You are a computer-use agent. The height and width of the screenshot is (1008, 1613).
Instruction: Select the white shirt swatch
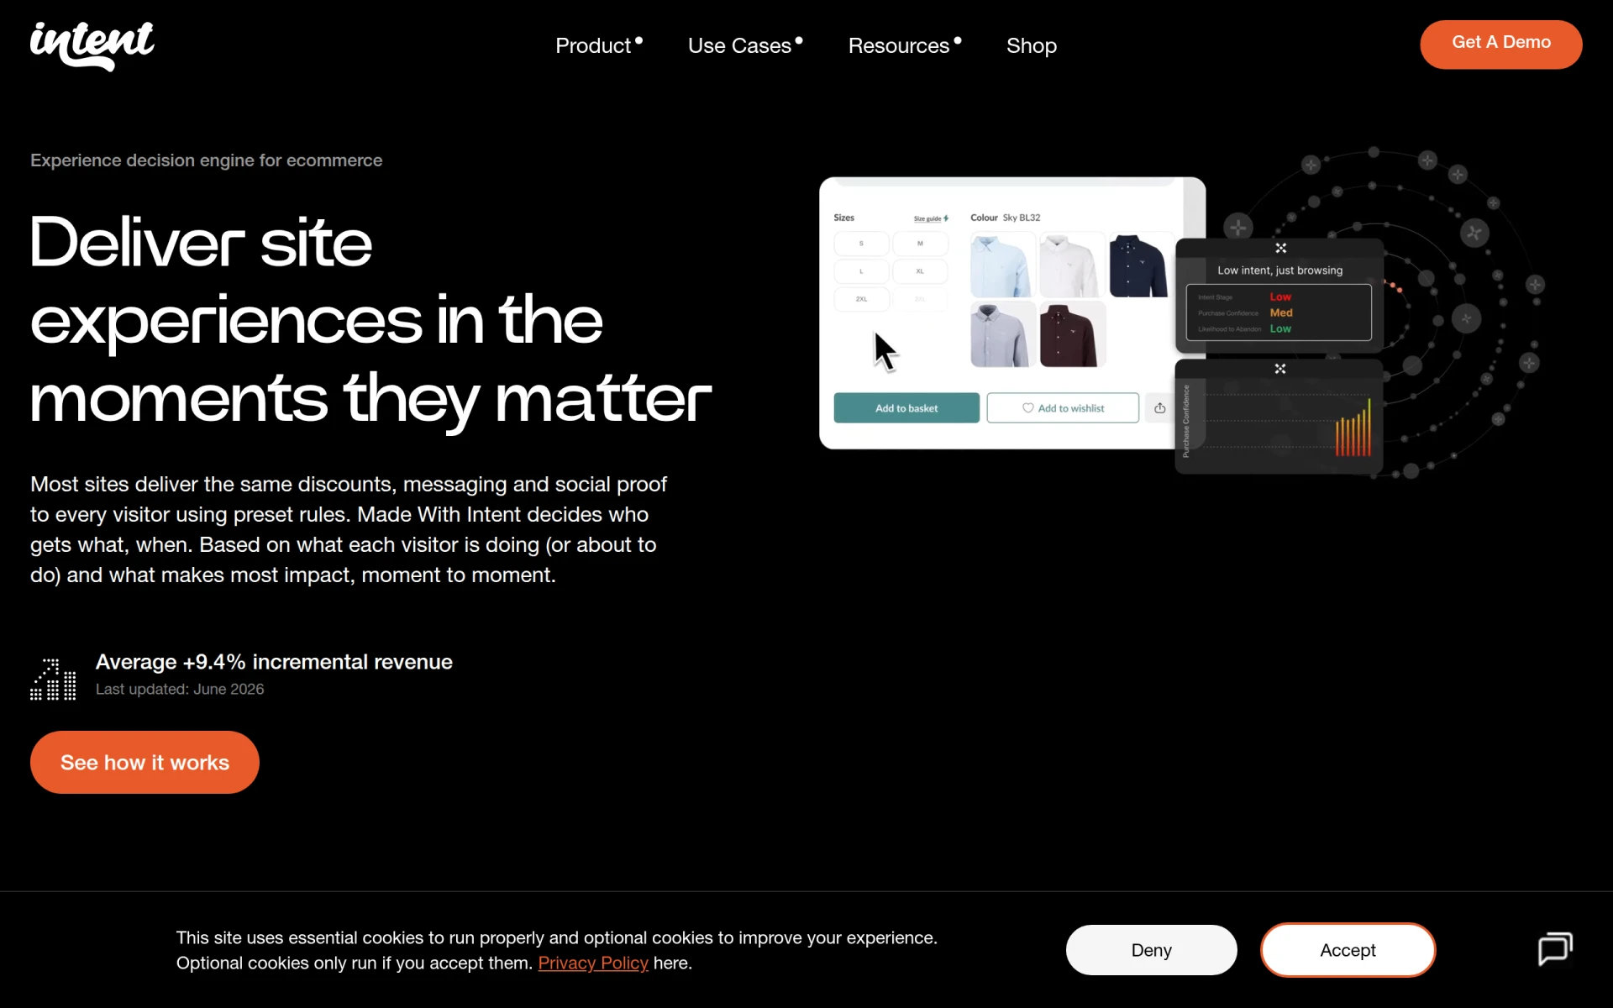(1070, 265)
